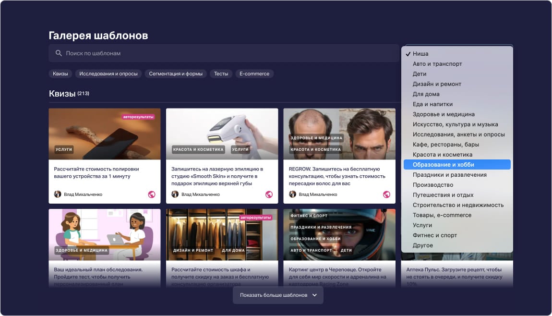Image resolution: width=552 pixels, height=316 pixels.
Task: Switch to the Квизы category tab
Action: point(60,74)
